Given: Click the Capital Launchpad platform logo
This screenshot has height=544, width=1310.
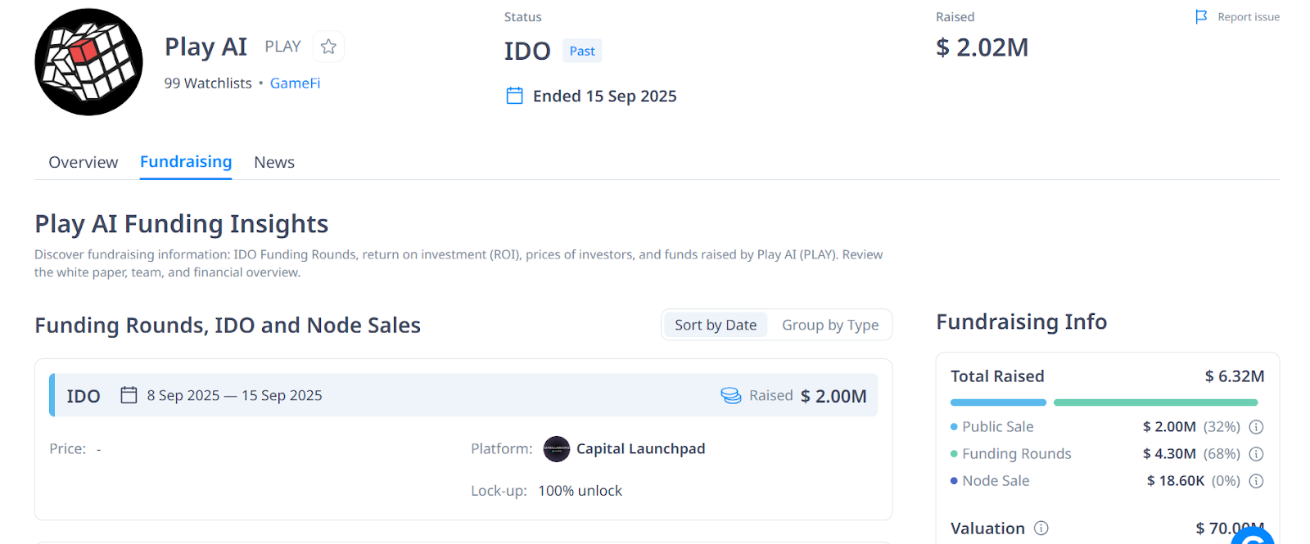Looking at the screenshot, I should click(557, 449).
